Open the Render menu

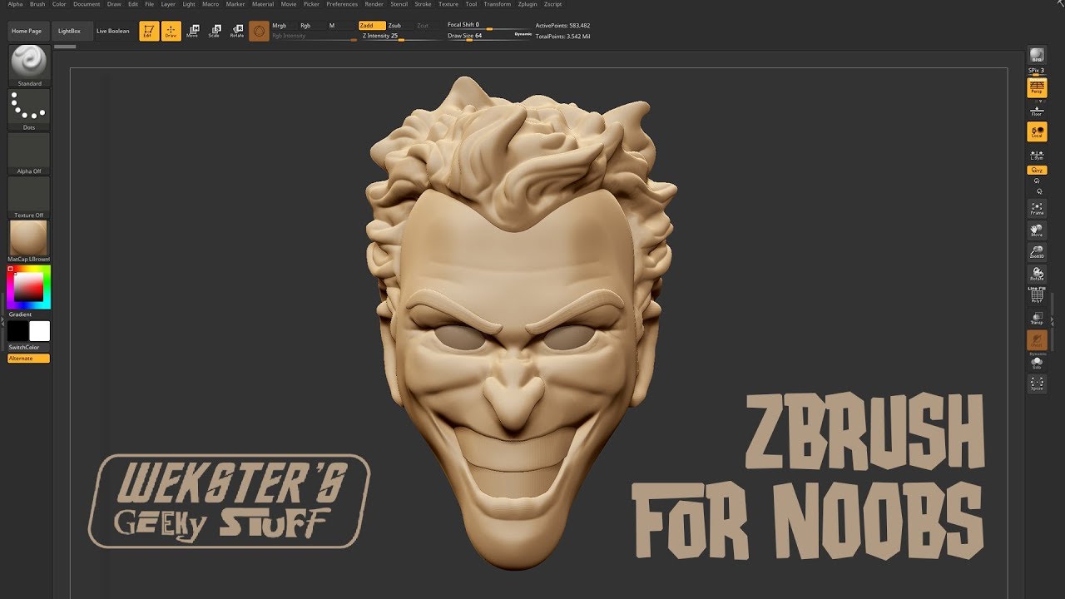pos(374,4)
